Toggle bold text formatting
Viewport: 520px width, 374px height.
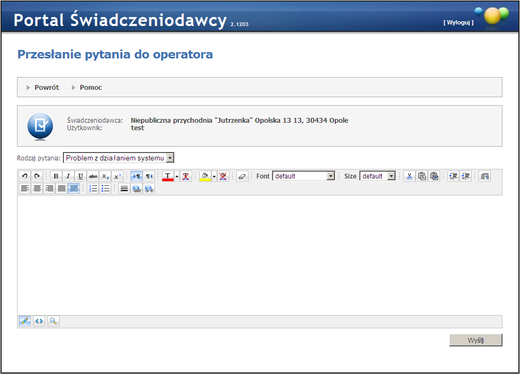tap(56, 176)
